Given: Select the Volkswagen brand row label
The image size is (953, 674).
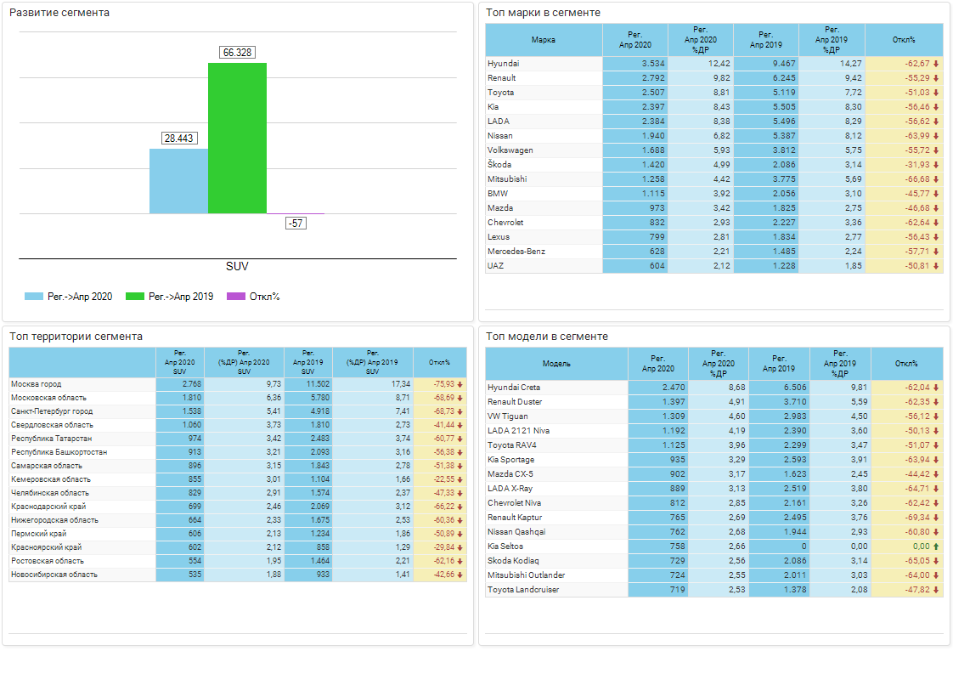Looking at the screenshot, I should 510,150.
